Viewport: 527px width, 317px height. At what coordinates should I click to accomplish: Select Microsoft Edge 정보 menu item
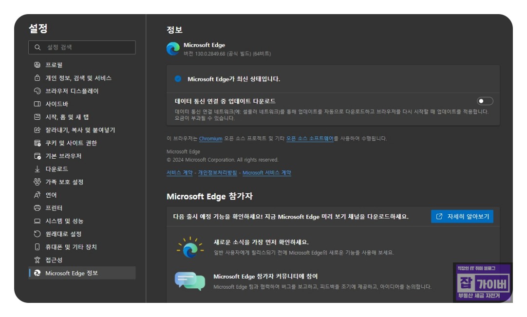tap(82, 273)
